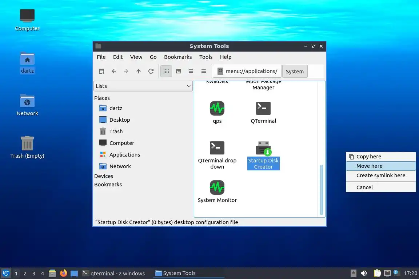Open the Edit menu
419x279 pixels.
pyautogui.click(x=118, y=57)
